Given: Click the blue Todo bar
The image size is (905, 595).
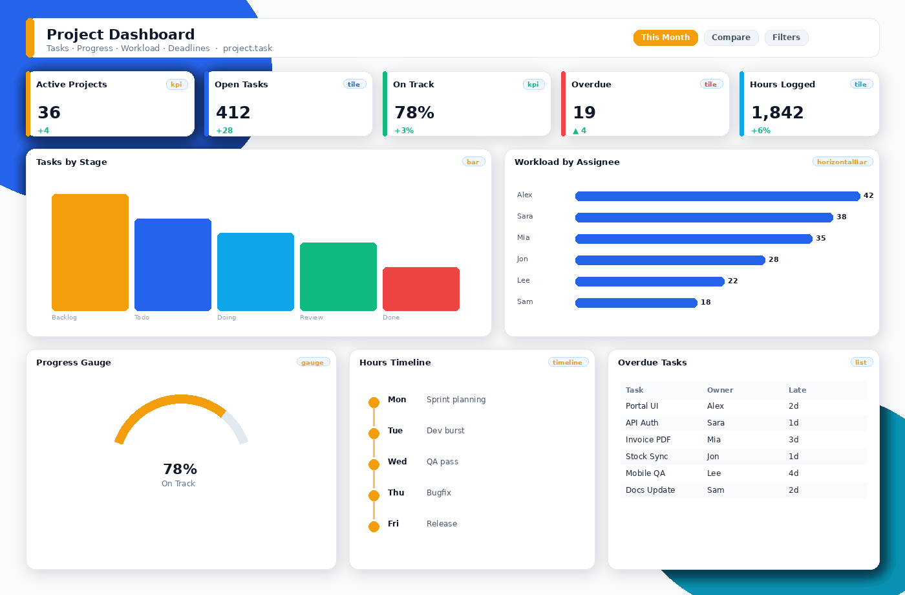Looking at the screenshot, I should 173,265.
